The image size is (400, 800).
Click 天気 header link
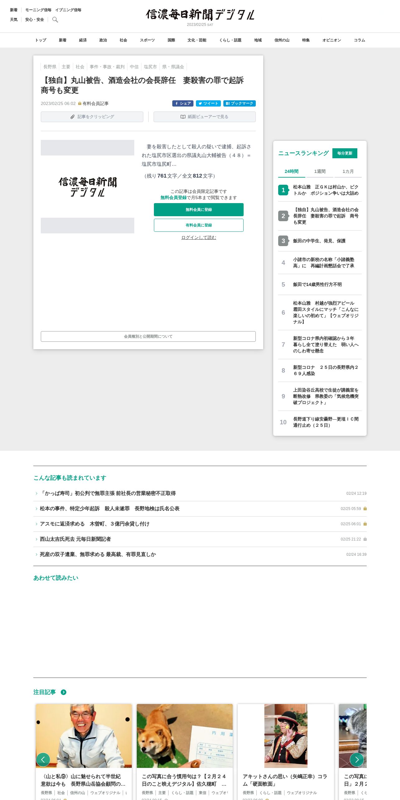(x=14, y=20)
